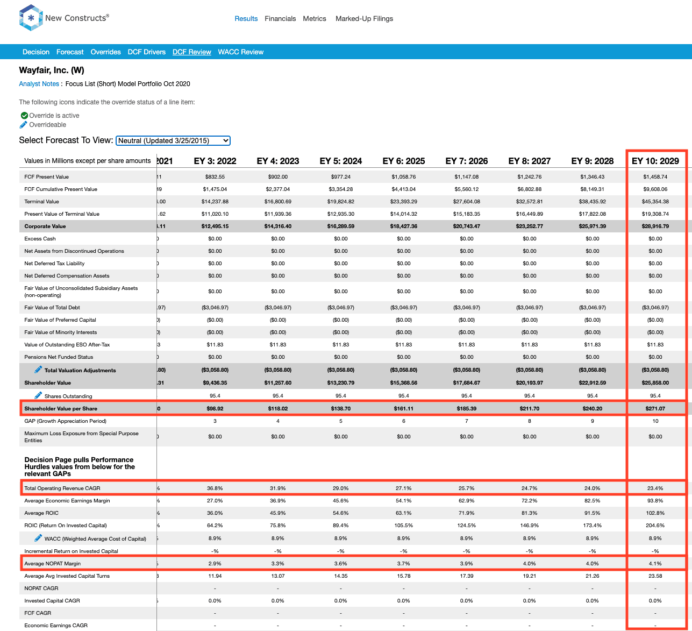This screenshot has width=692, height=631.
Task: Click the $240.20 share value cell
Action: click(593, 409)
